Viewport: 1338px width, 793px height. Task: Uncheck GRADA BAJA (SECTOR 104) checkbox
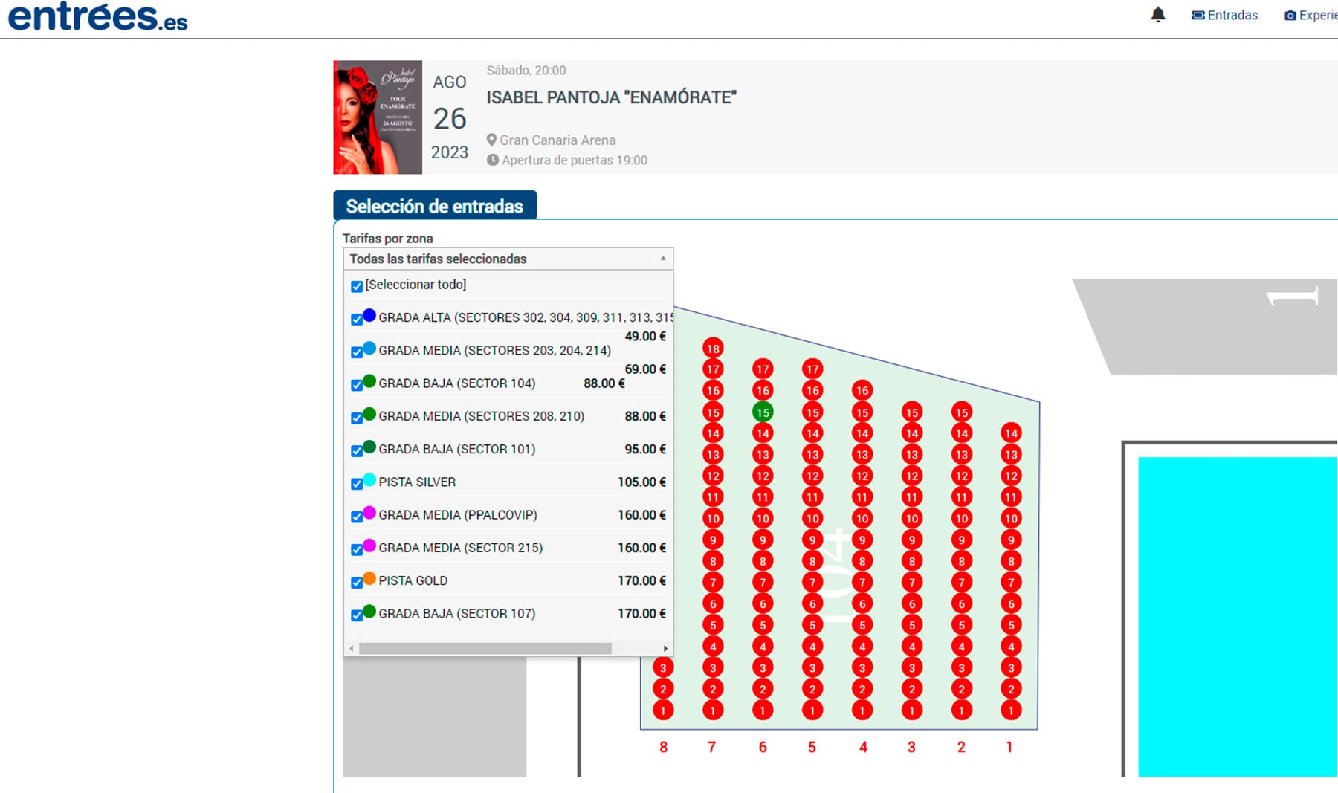click(357, 384)
